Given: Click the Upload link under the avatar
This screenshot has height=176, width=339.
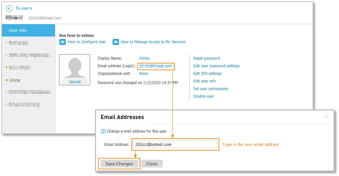Looking at the screenshot, I should (75, 82).
